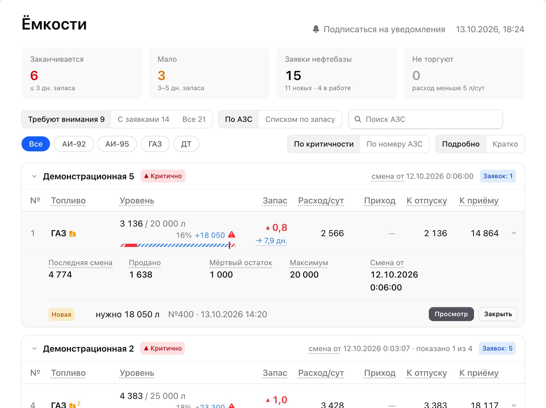
Task: Click truck icon beside ГАЗ in row 4
Action: pos(73,405)
